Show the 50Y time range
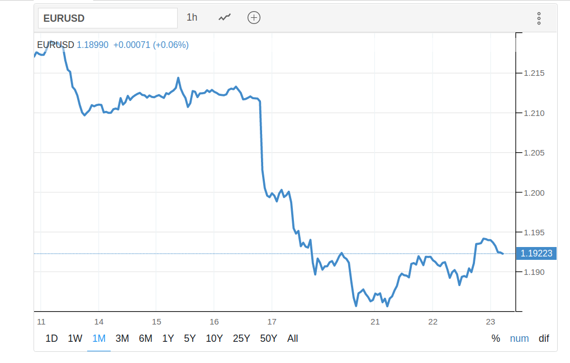 [269, 338]
